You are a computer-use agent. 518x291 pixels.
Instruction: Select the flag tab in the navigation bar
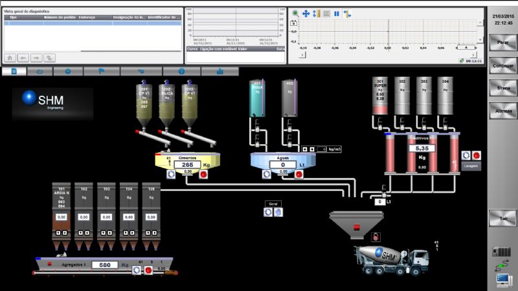tap(102, 71)
